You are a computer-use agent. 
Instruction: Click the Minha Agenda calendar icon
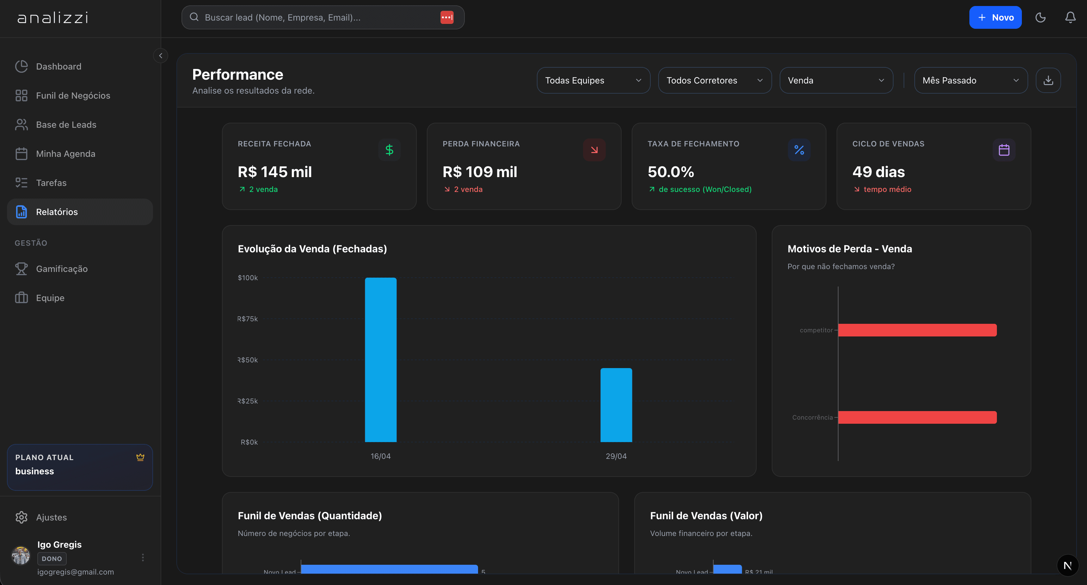(x=21, y=154)
